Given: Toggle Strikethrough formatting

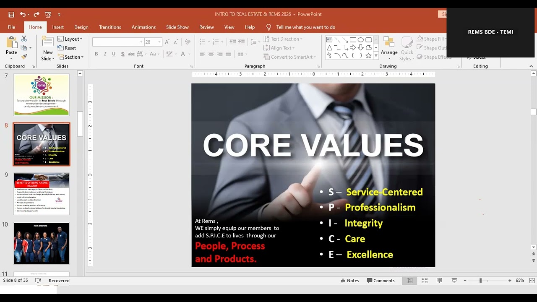Looking at the screenshot, I should pyautogui.click(x=131, y=54).
